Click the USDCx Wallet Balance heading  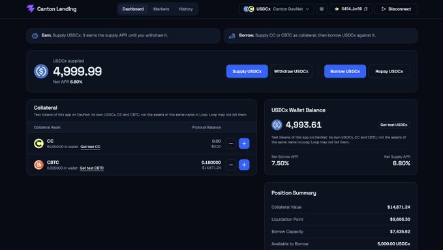pos(298,110)
